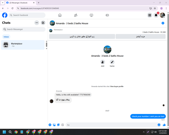This screenshot has width=169, height=135.
Task: Open a new browser tab
Action: pyautogui.click(x=39, y=3)
